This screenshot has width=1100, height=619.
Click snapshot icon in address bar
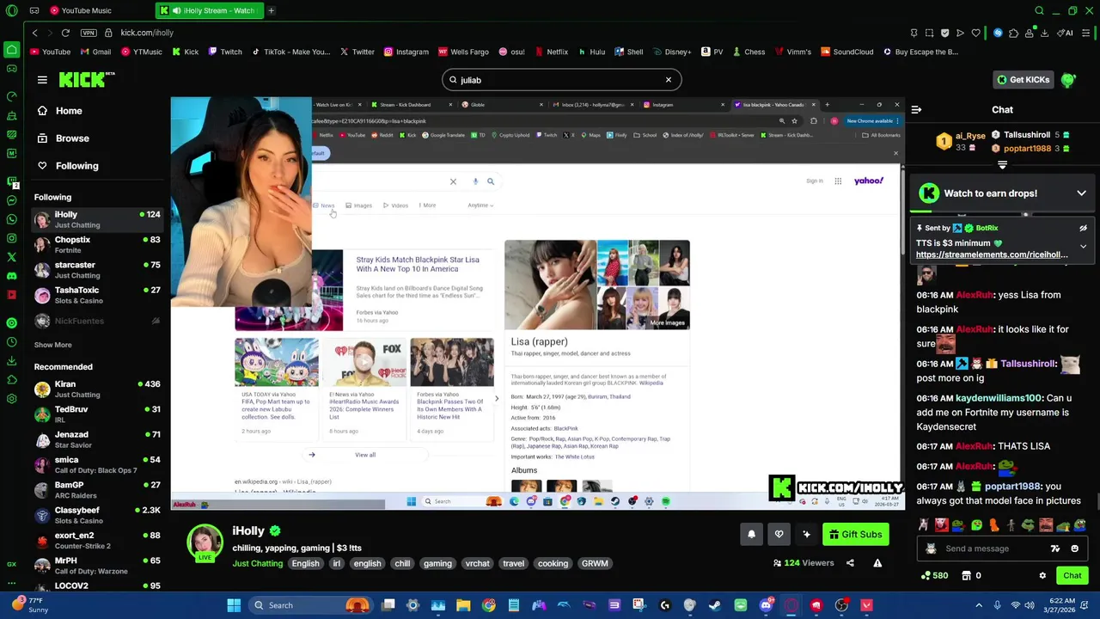click(x=929, y=33)
